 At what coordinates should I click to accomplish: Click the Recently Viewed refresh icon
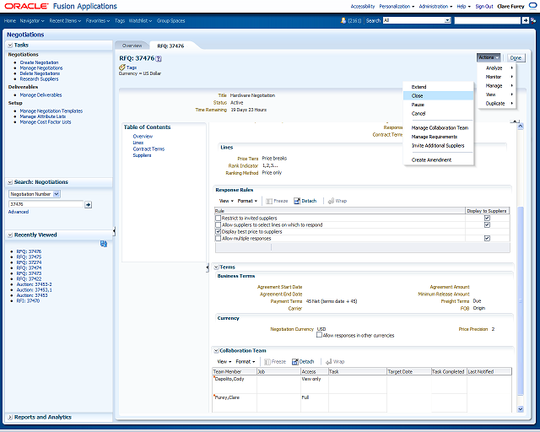point(104,244)
